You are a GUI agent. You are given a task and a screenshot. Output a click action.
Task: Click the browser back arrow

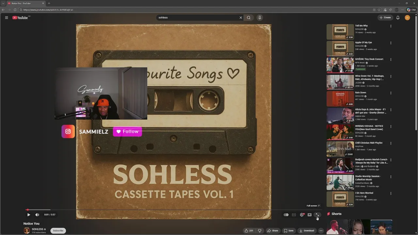[3, 10]
